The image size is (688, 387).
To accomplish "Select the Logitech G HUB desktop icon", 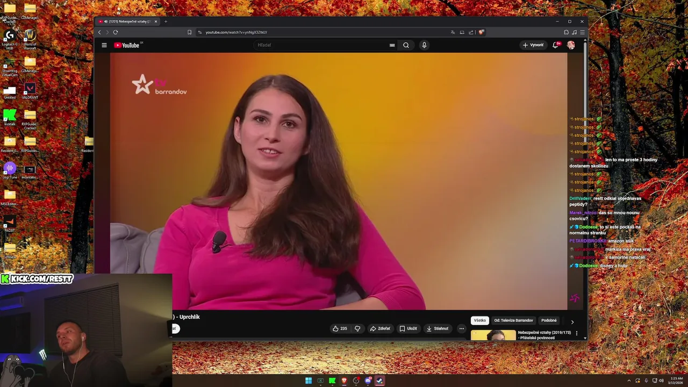I will [x=9, y=40].
